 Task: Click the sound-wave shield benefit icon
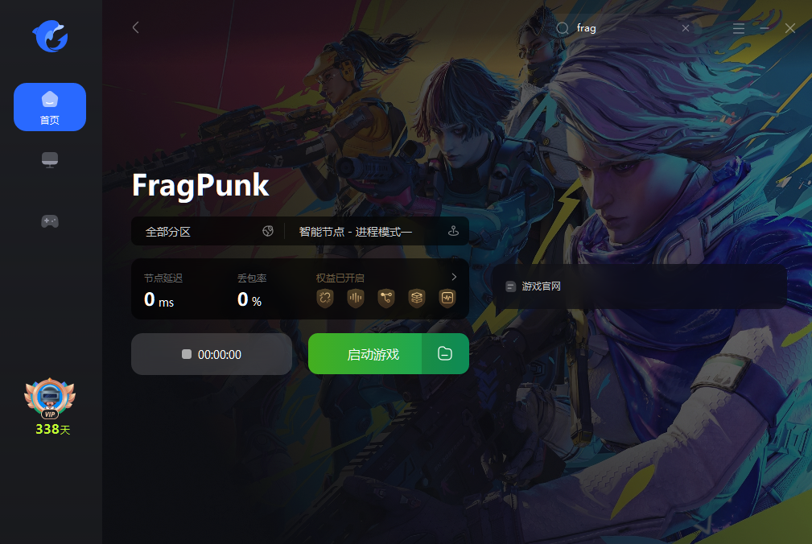(x=356, y=298)
